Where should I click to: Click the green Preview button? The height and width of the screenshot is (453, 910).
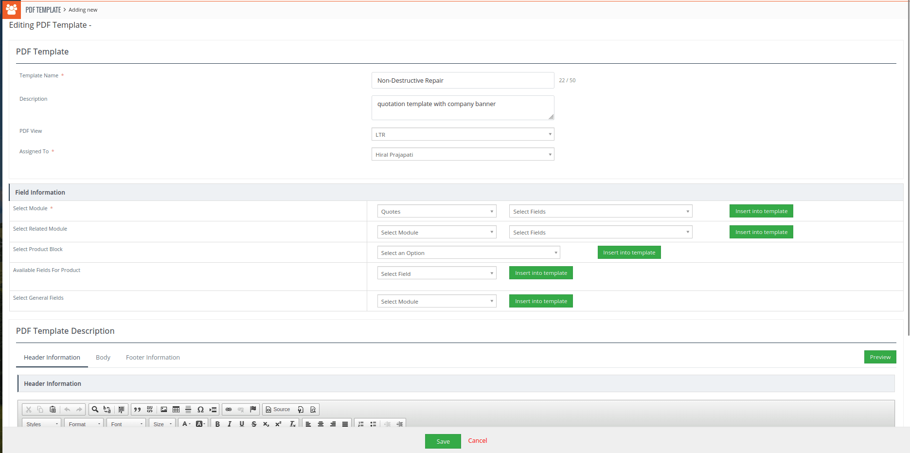(x=880, y=357)
